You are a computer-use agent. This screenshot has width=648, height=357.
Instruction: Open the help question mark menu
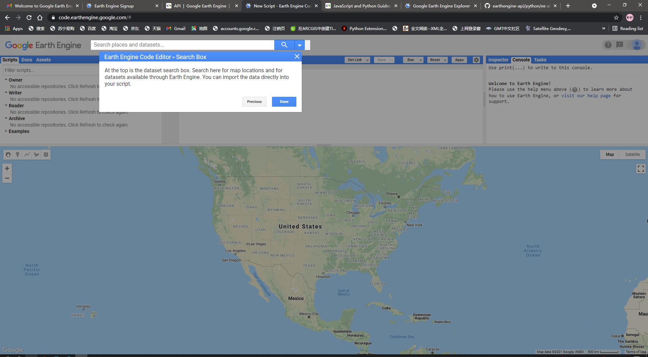click(x=608, y=45)
